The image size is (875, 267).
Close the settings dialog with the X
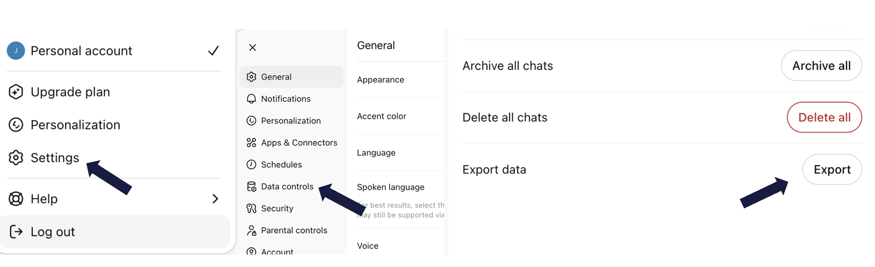click(x=252, y=47)
